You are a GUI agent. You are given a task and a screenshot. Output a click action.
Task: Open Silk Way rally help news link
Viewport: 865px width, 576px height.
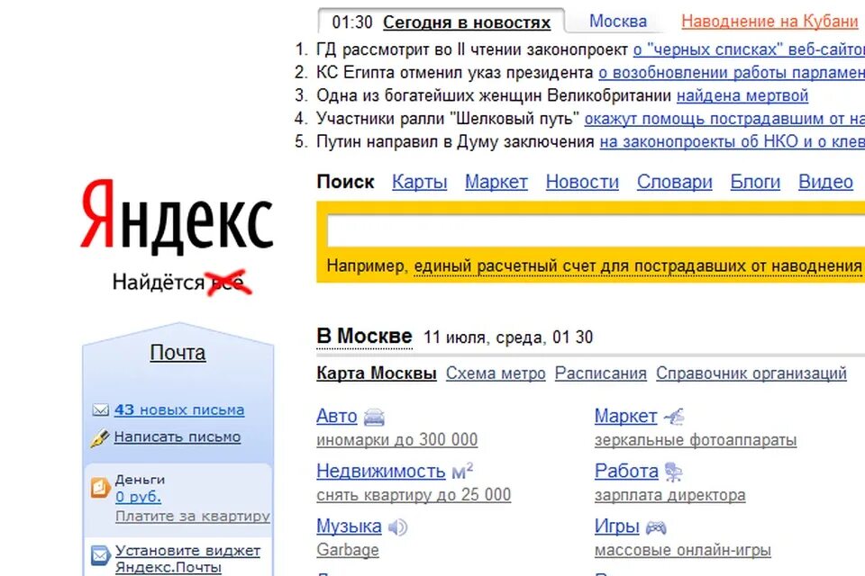click(724, 119)
